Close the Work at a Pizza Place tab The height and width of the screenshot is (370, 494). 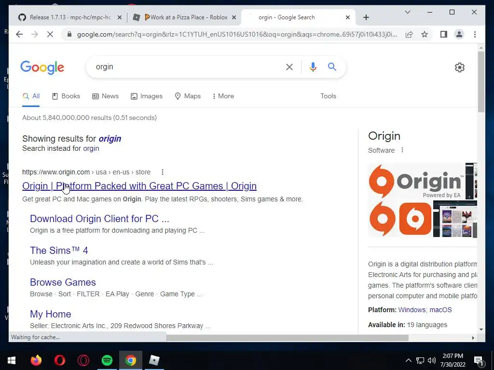coord(234,17)
